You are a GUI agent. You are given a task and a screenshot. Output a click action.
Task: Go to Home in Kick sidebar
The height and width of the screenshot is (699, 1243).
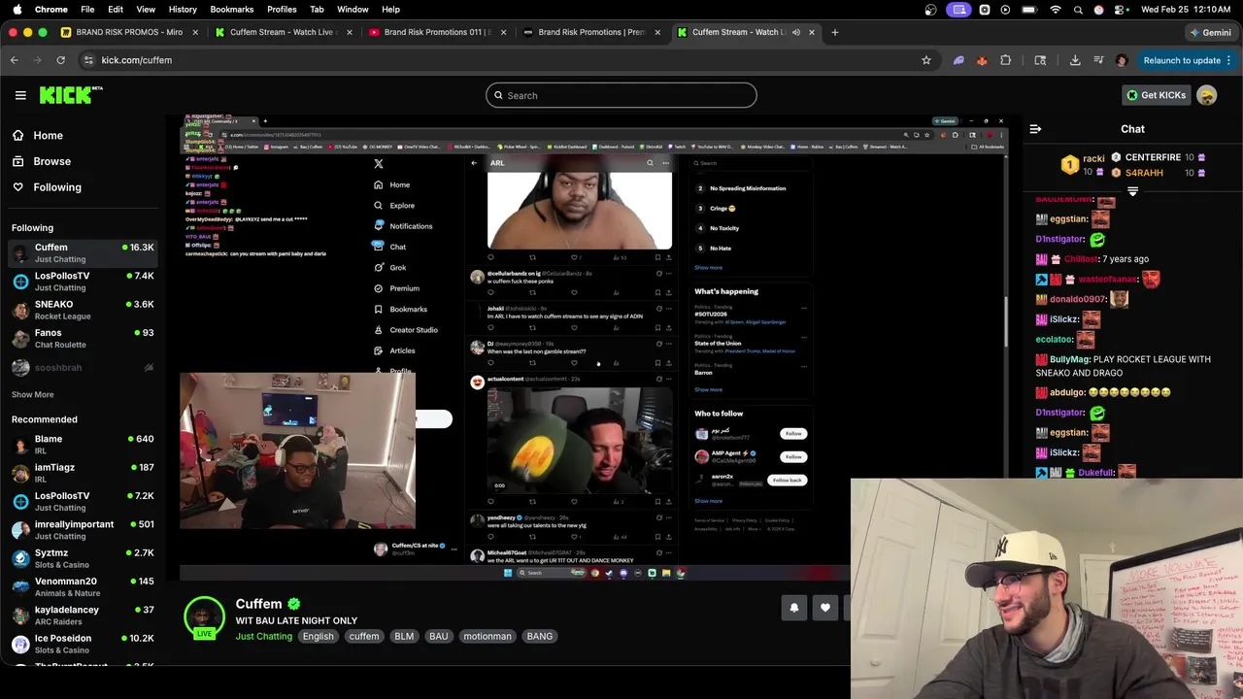click(48, 135)
